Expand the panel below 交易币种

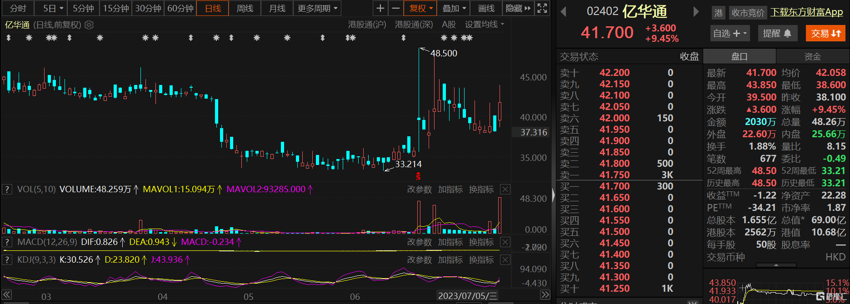[776, 264]
